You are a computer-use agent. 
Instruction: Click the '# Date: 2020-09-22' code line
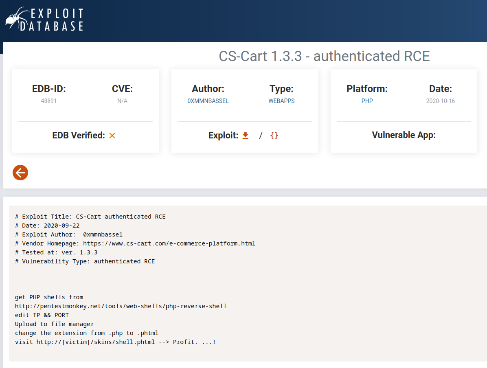47,226
